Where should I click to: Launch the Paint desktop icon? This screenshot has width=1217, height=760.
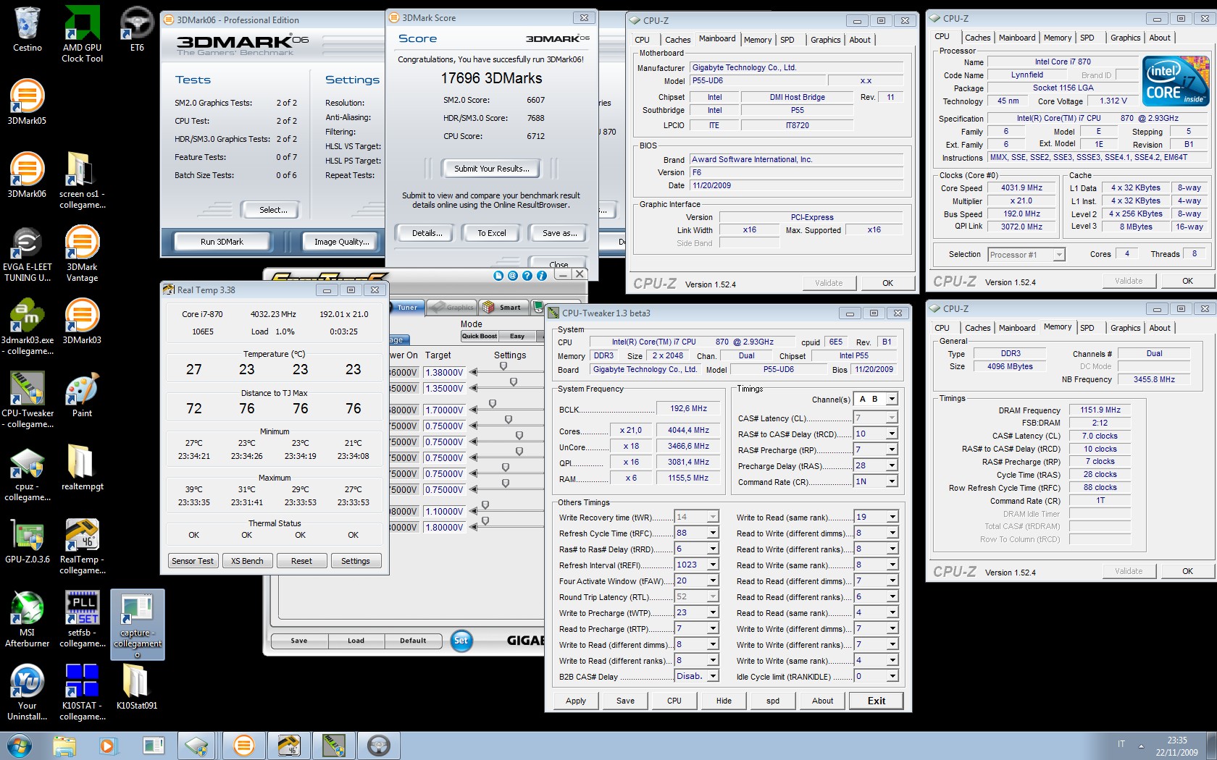82,395
